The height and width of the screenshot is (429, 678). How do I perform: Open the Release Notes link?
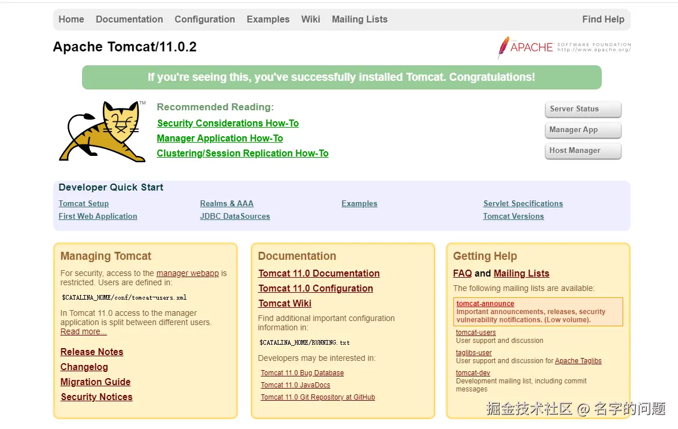(x=92, y=352)
